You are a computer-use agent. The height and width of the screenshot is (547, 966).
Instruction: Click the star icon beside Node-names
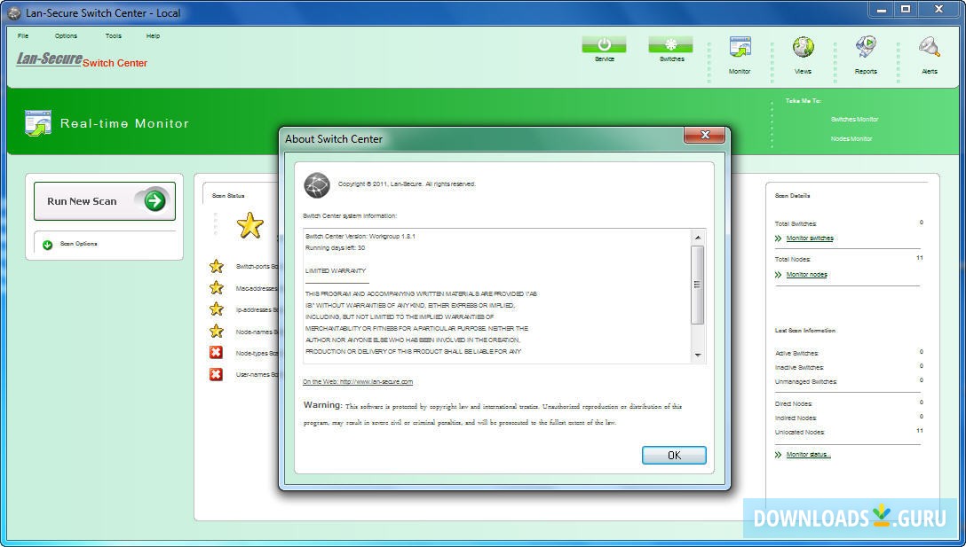[217, 331]
